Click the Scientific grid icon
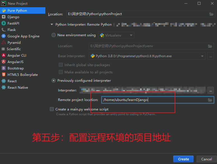The height and width of the screenshot is (164, 217). pyautogui.click(x=3, y=49)
